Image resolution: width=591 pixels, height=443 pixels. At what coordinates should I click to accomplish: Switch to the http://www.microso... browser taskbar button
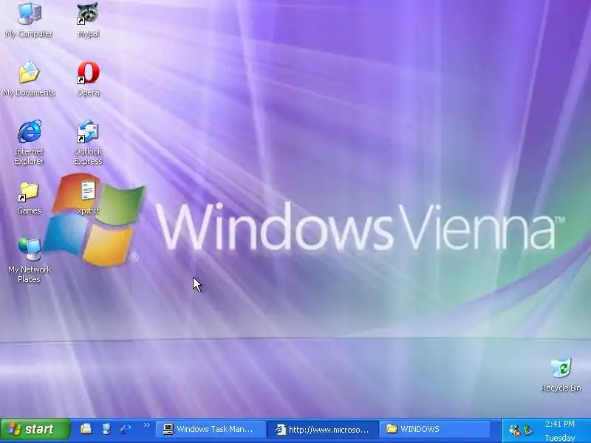(323, 430)
